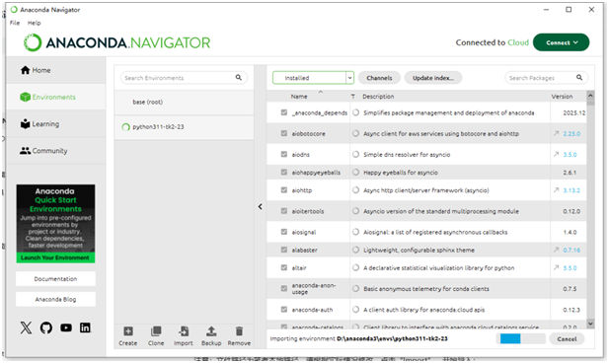Open the YouTube social icon

pyautogui.click(x=66, y=327)
